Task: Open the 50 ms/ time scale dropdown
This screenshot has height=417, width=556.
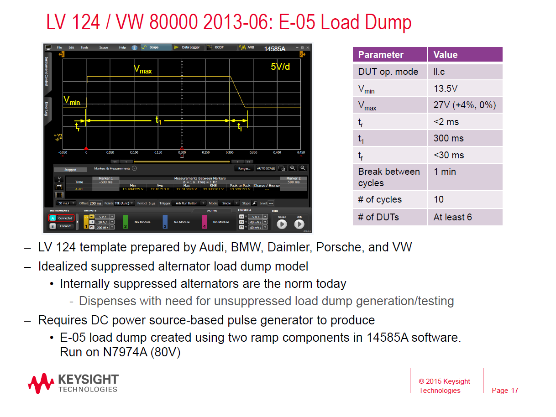Action: 66,203
